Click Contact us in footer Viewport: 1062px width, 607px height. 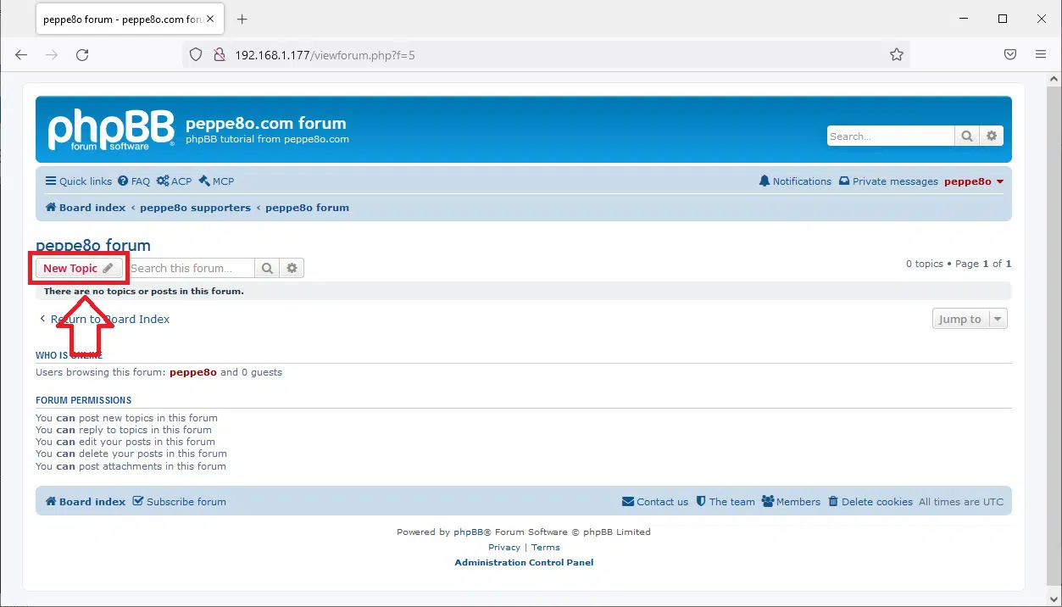[x=655, y=502]
